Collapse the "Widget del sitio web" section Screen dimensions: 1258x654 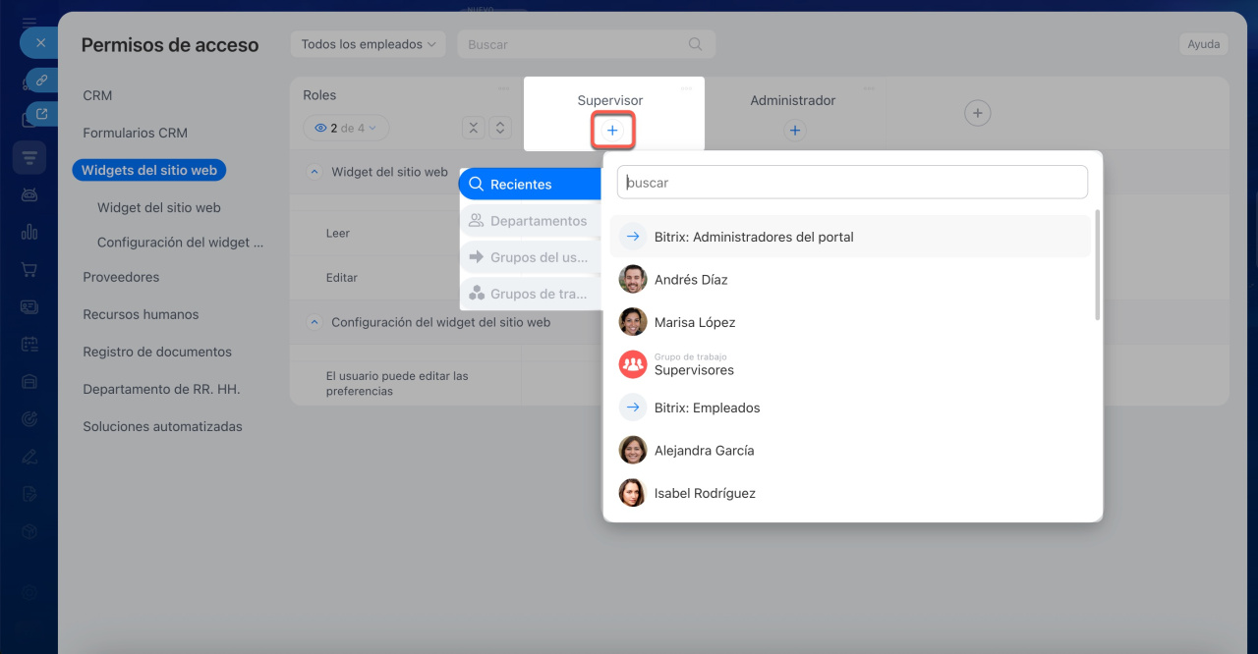[x=314, y=172]
